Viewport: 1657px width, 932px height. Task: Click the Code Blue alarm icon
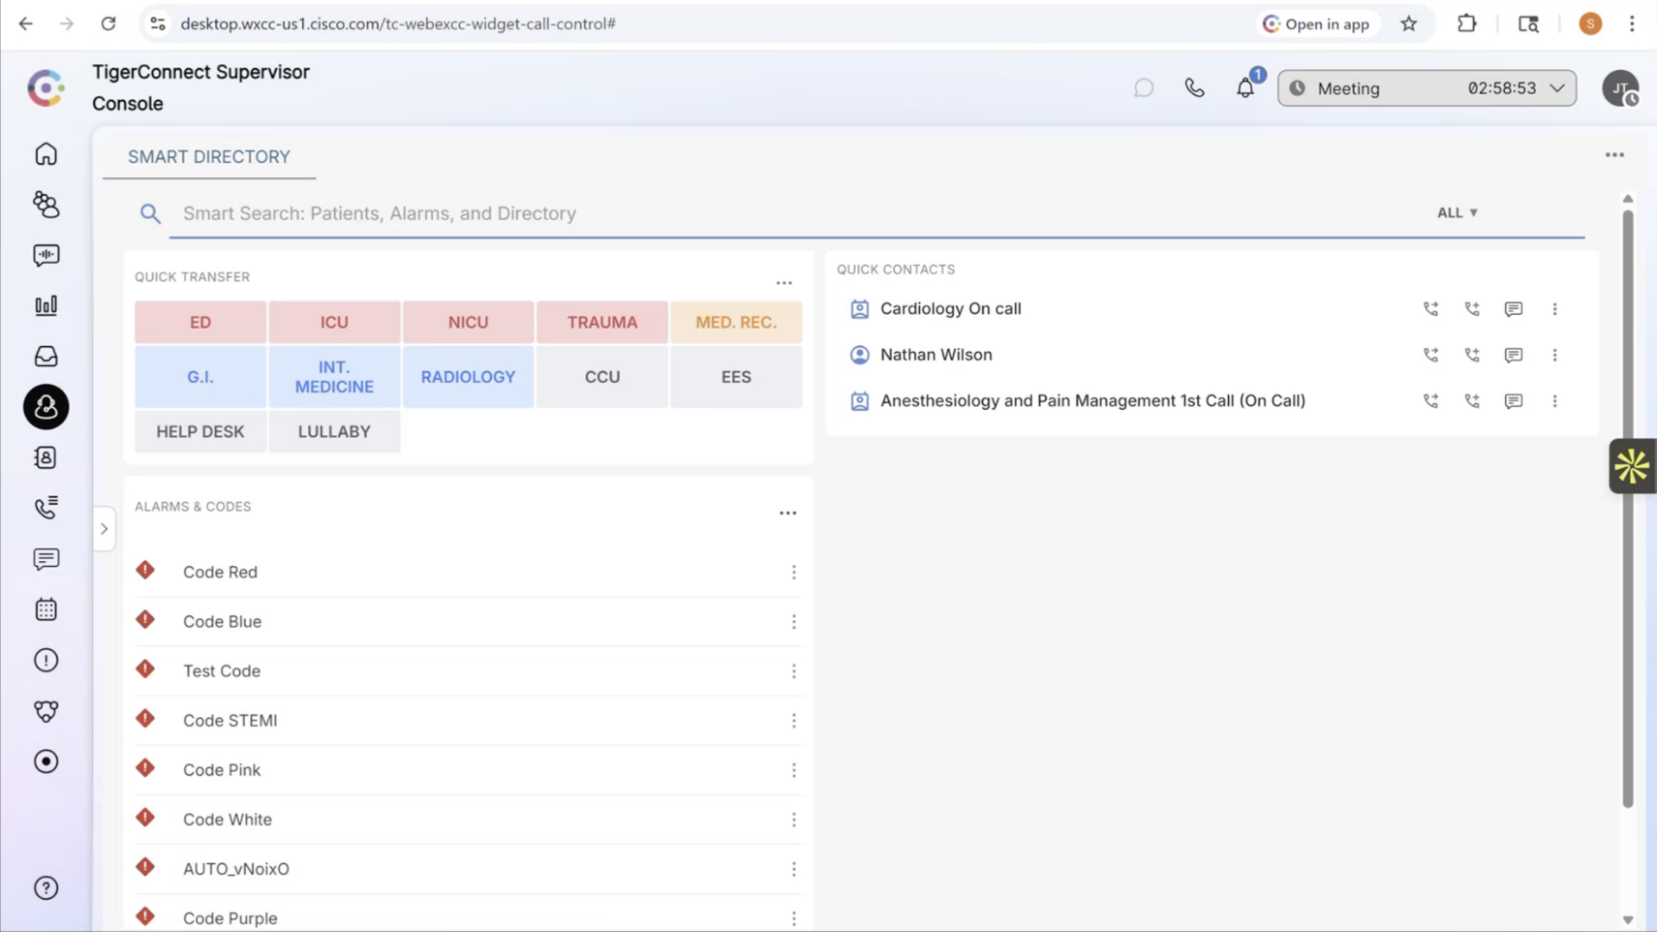point(145,620)
